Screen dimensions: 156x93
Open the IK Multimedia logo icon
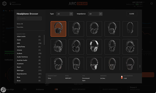click(x=4, y=4)
